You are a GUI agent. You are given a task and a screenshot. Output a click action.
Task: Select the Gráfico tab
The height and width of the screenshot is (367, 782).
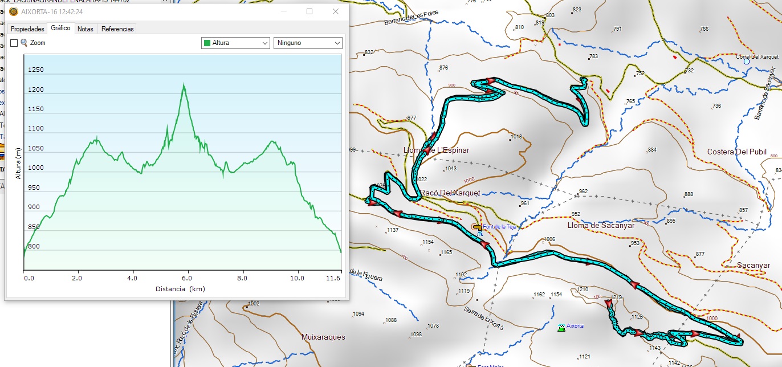pos(60,28)
